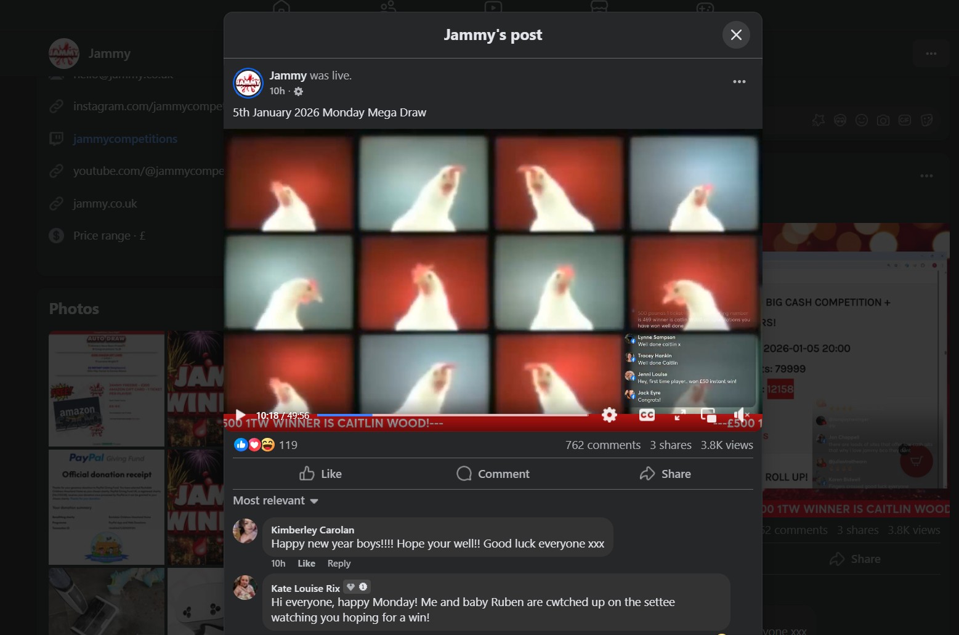Image resolution: width=959 pixels, height=635 pixels.
Task: Like Kimberley Carolan's comment
Action: point(306,563)
